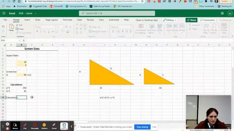The height and width of the screenshot is (131, 234).
Task: Apply the dollar currency number format
Action: coord(113,31)
